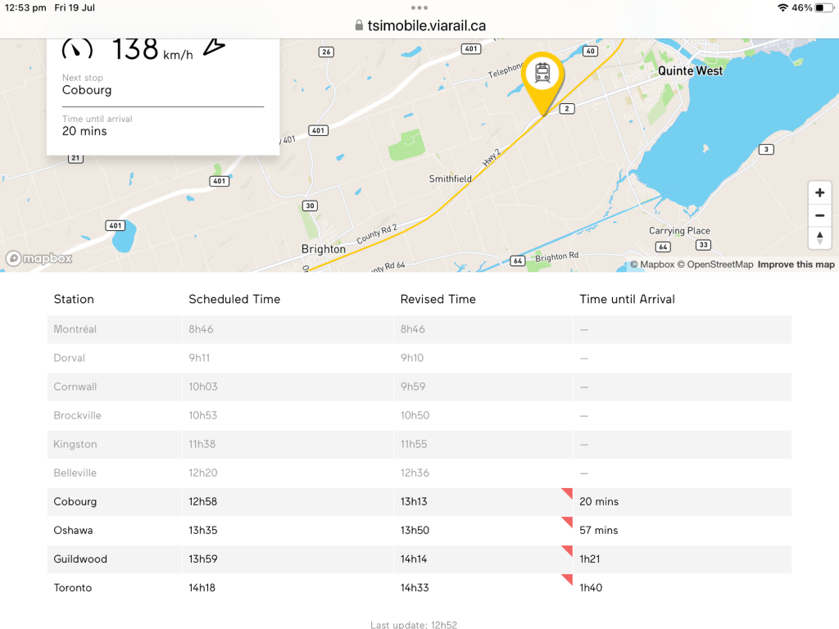Click the Revised Time column header
The image size is (839, 629).
[x=438, y=299]
